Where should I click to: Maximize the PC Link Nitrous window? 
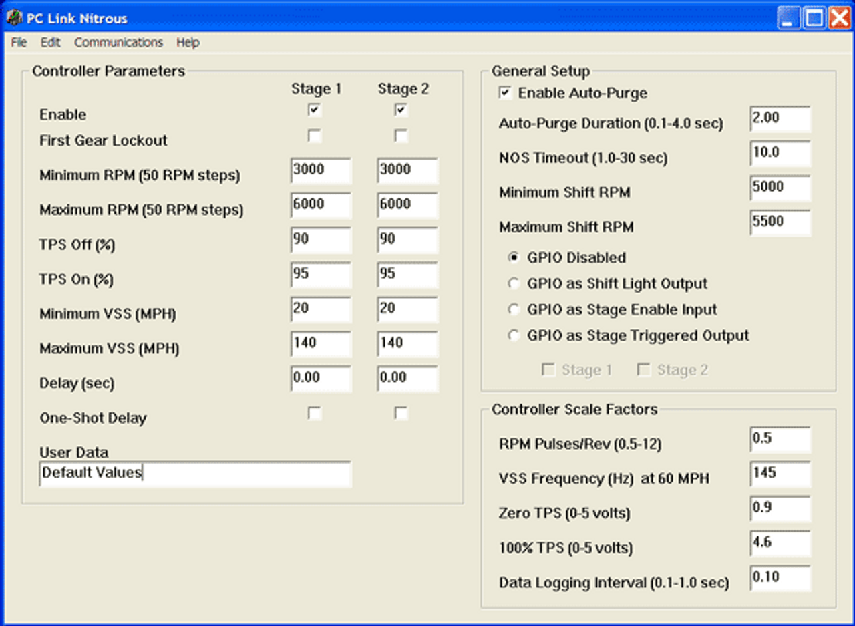pyautogui.click(x=814, y=18)
